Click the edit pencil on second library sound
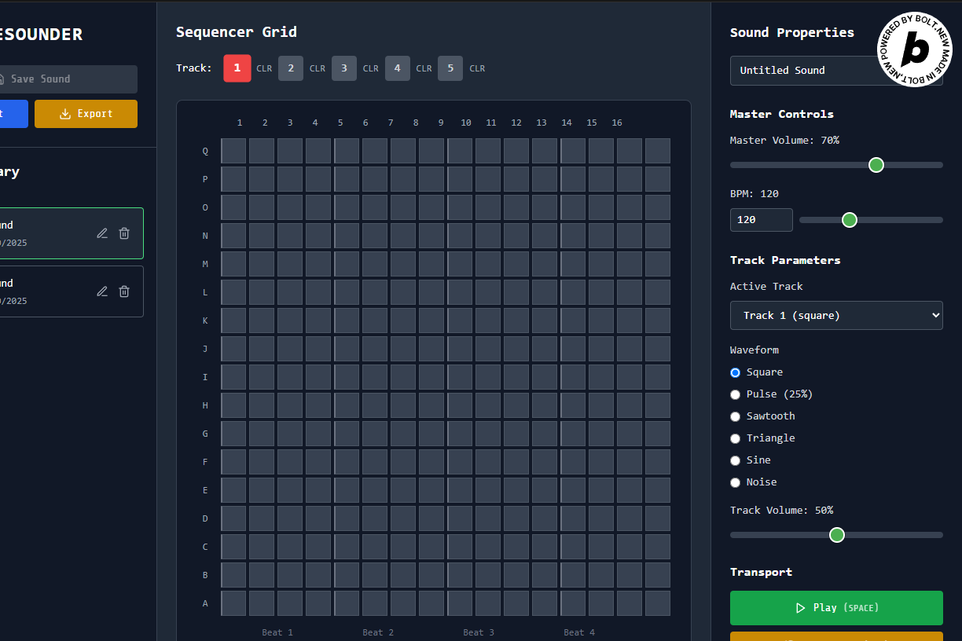The height and width of the screenshot is (641, 962). click(102, 291)
